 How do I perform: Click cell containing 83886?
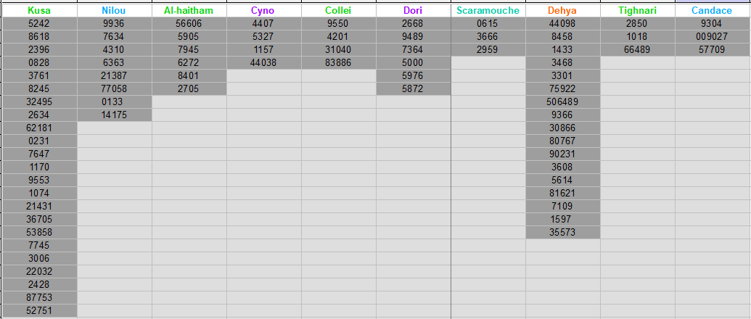point(339,62)
